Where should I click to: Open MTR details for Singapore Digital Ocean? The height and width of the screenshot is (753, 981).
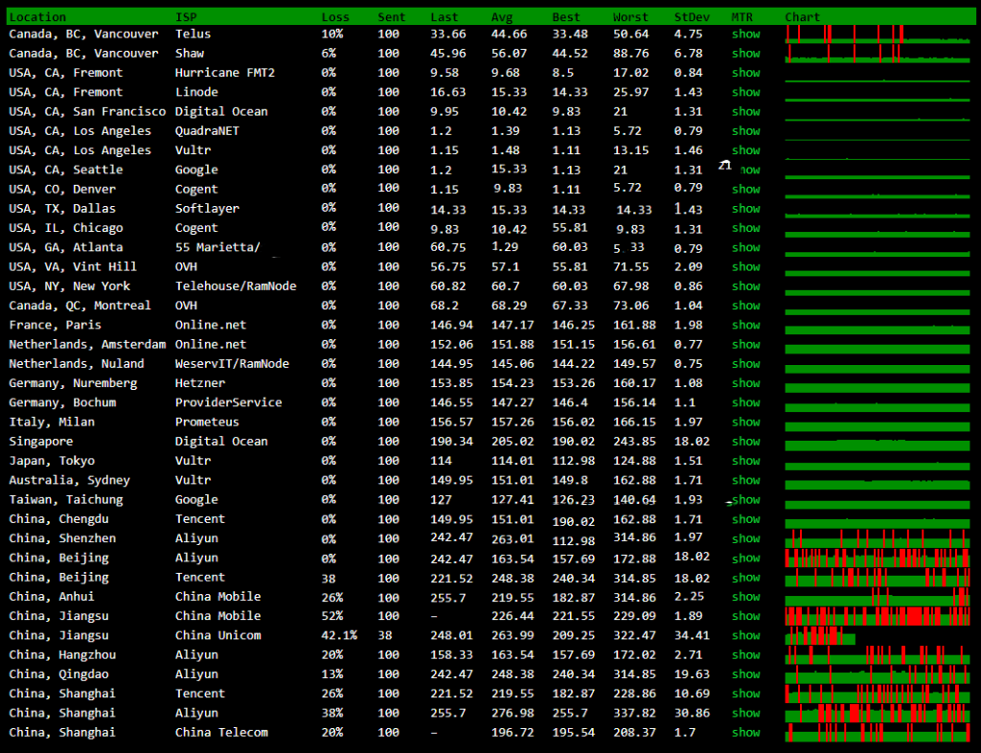tap(745, 442)
